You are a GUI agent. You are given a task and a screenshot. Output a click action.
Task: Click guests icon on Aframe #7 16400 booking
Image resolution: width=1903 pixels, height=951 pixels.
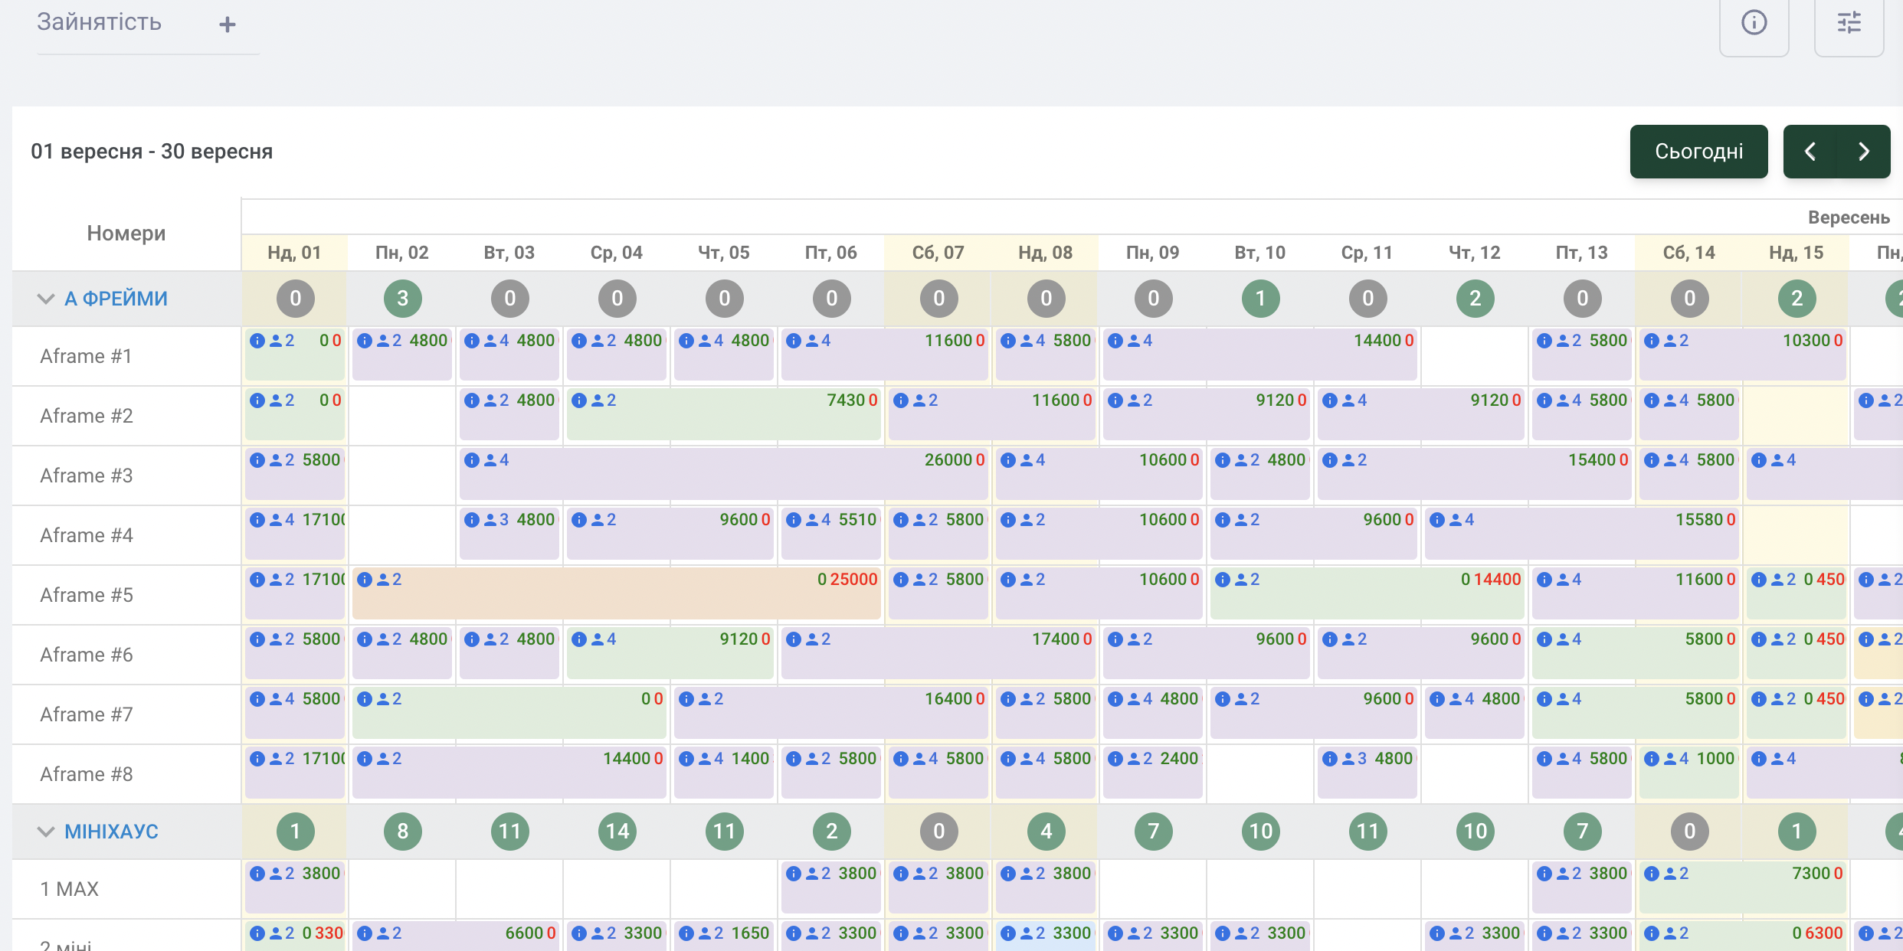pos(705,699)
